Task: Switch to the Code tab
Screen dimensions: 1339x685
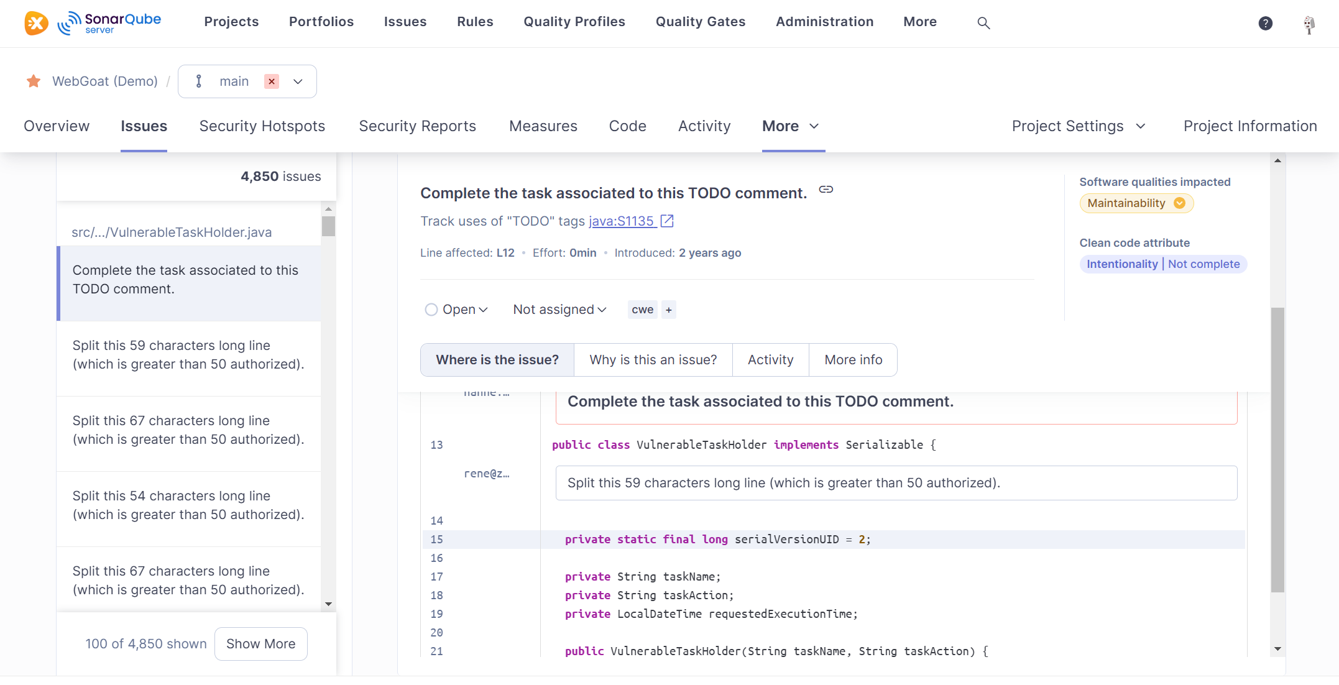Action: (627, 126)
